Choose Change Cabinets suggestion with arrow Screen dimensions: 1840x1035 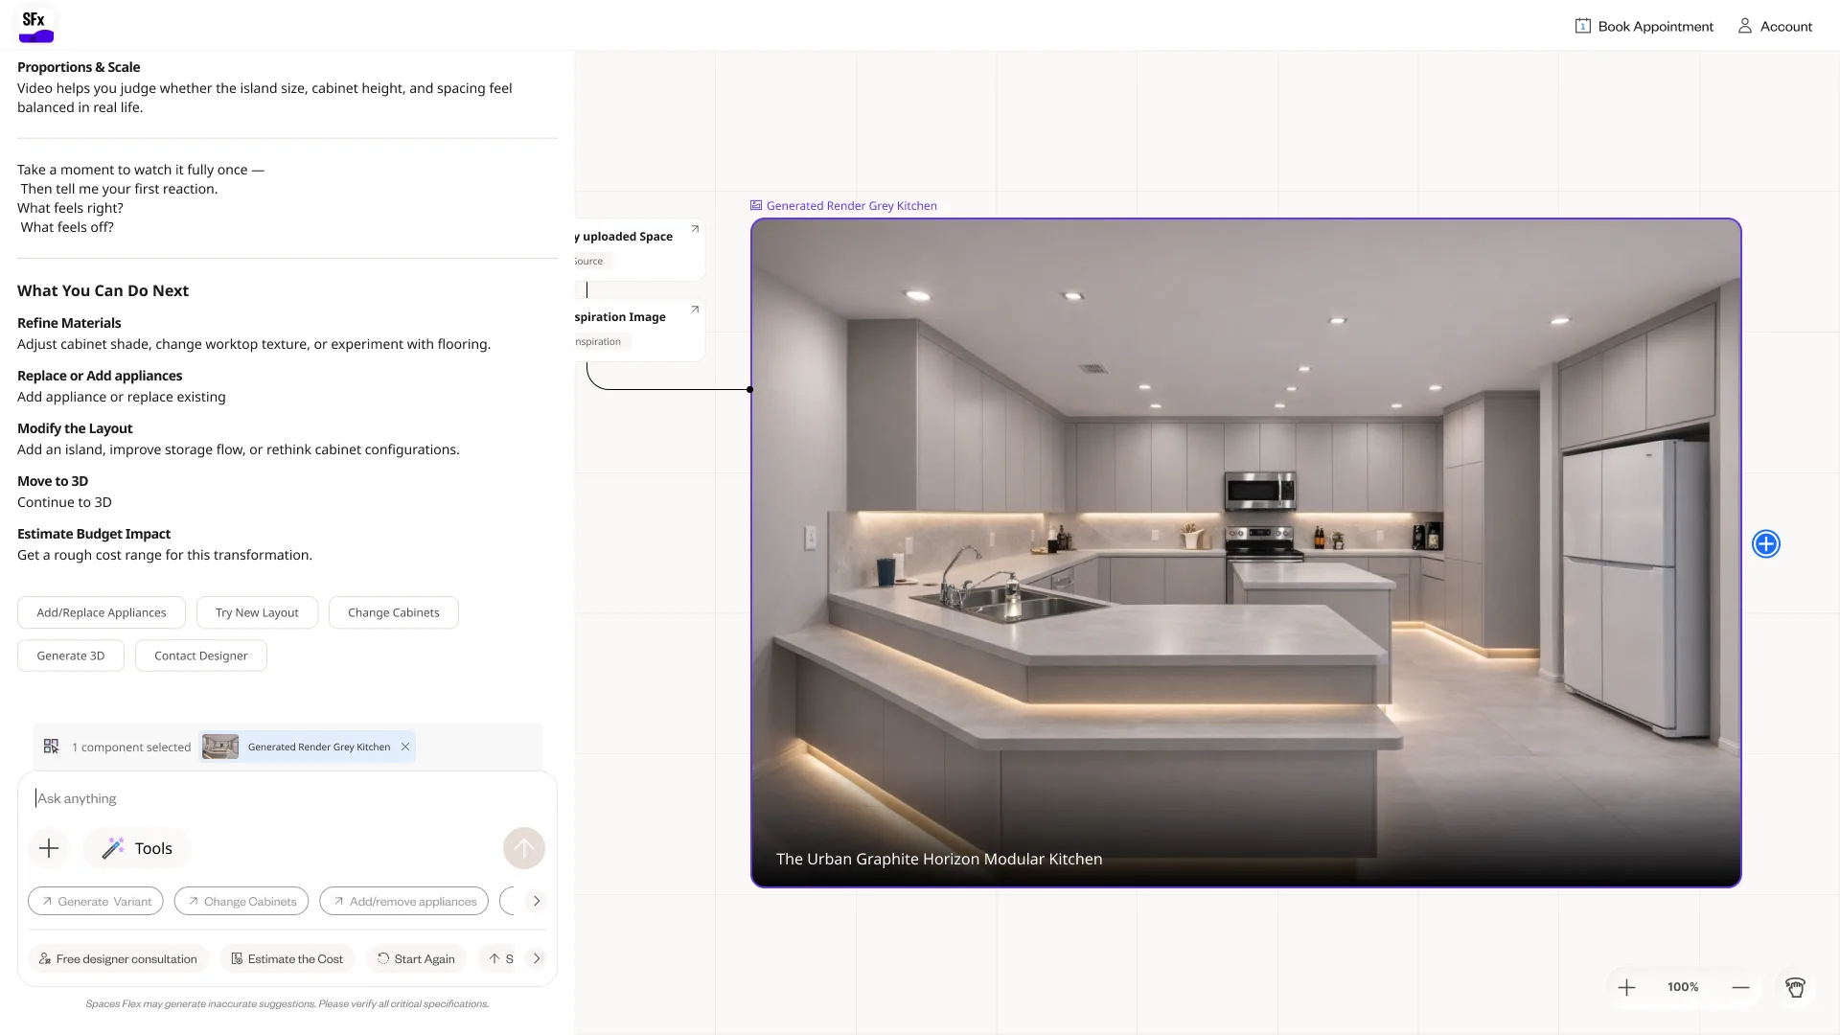(241, 901)
